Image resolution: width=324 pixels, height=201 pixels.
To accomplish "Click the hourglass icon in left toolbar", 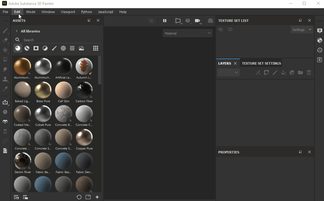I will (x=5, y=131).
